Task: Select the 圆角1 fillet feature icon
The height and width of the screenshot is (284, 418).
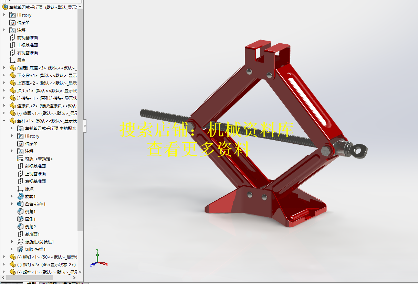Action: (20, 219)
